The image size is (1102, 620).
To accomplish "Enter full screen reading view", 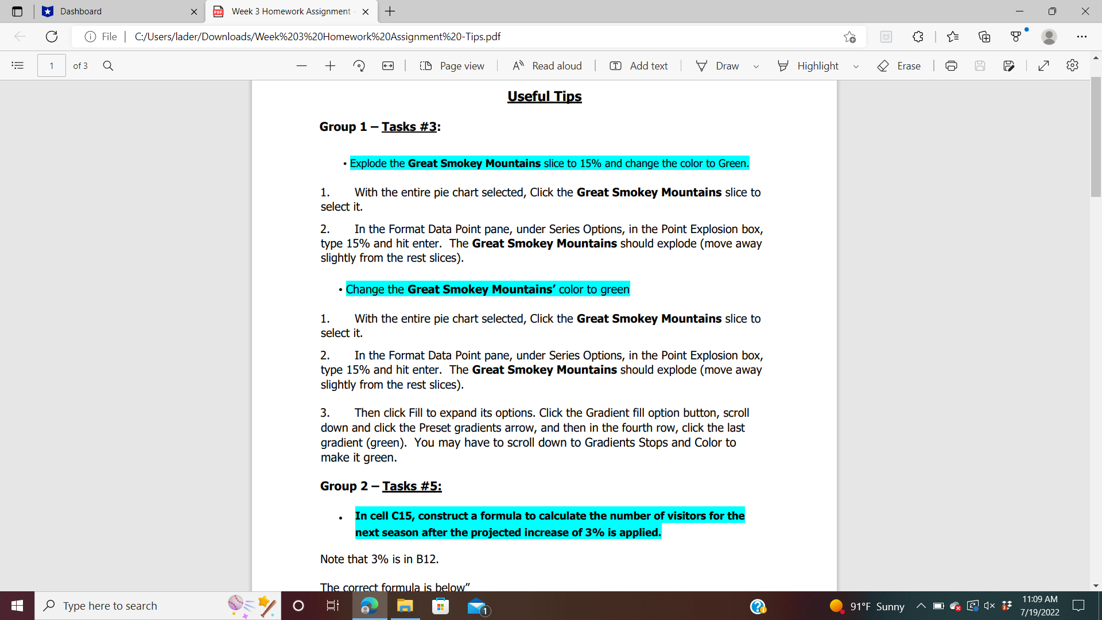I will (x=1043, y=65).
